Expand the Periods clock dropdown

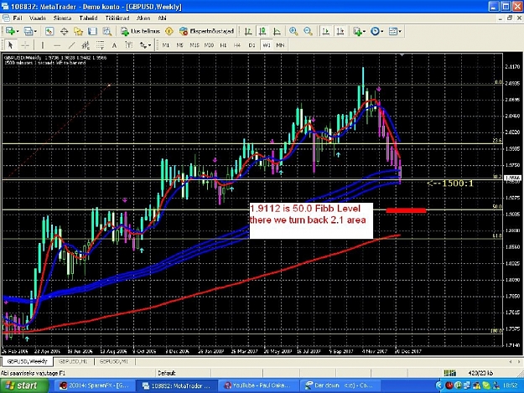click(x=381, y=31)
